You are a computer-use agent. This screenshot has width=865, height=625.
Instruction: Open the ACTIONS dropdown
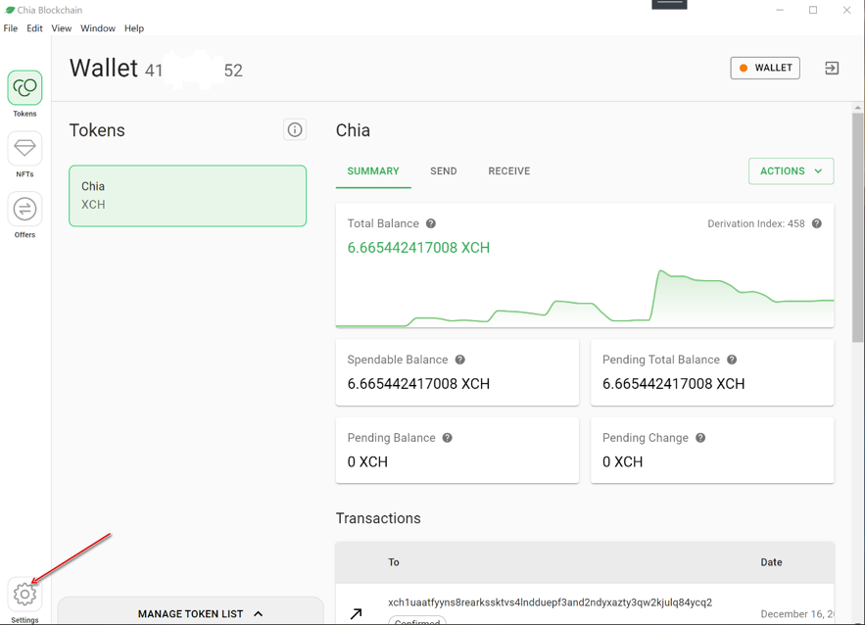point(792,171)
